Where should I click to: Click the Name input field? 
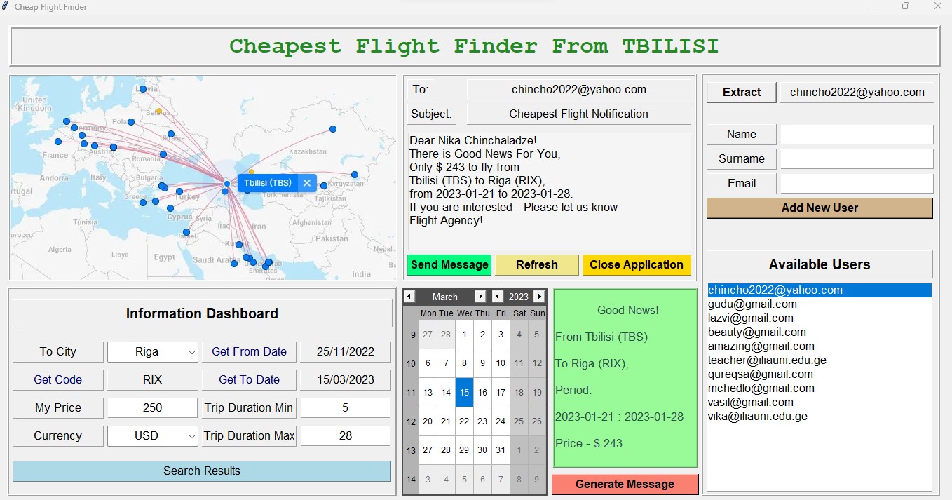[857, 134]
